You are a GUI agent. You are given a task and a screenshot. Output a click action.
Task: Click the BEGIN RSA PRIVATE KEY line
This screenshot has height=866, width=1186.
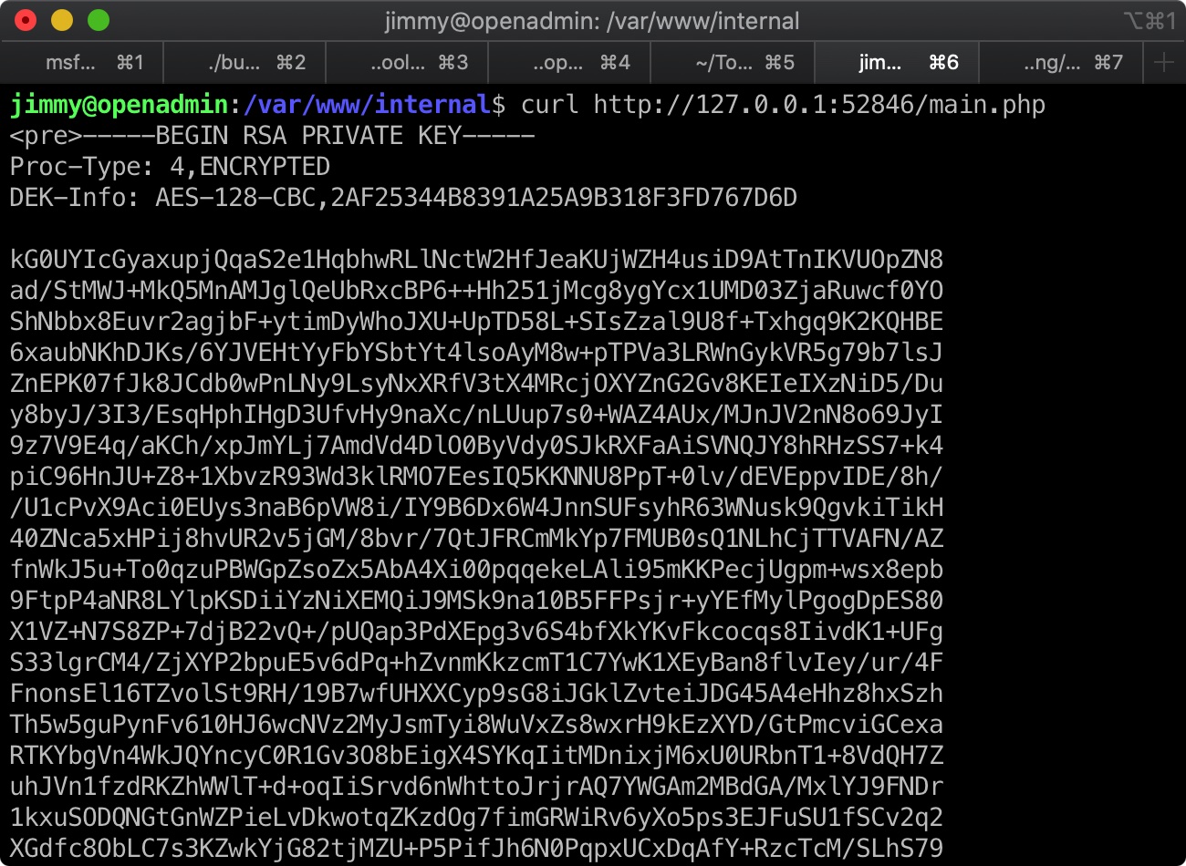[x=272, y=136]
